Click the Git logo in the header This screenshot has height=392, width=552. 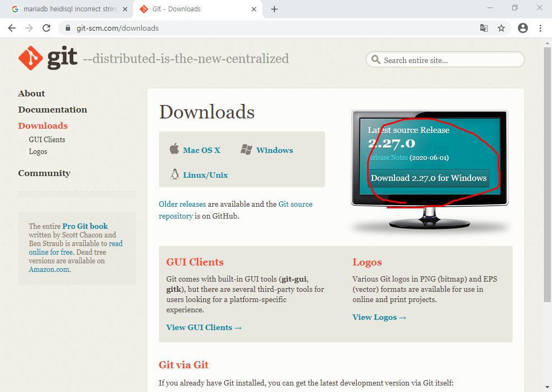tap(48, 58)
